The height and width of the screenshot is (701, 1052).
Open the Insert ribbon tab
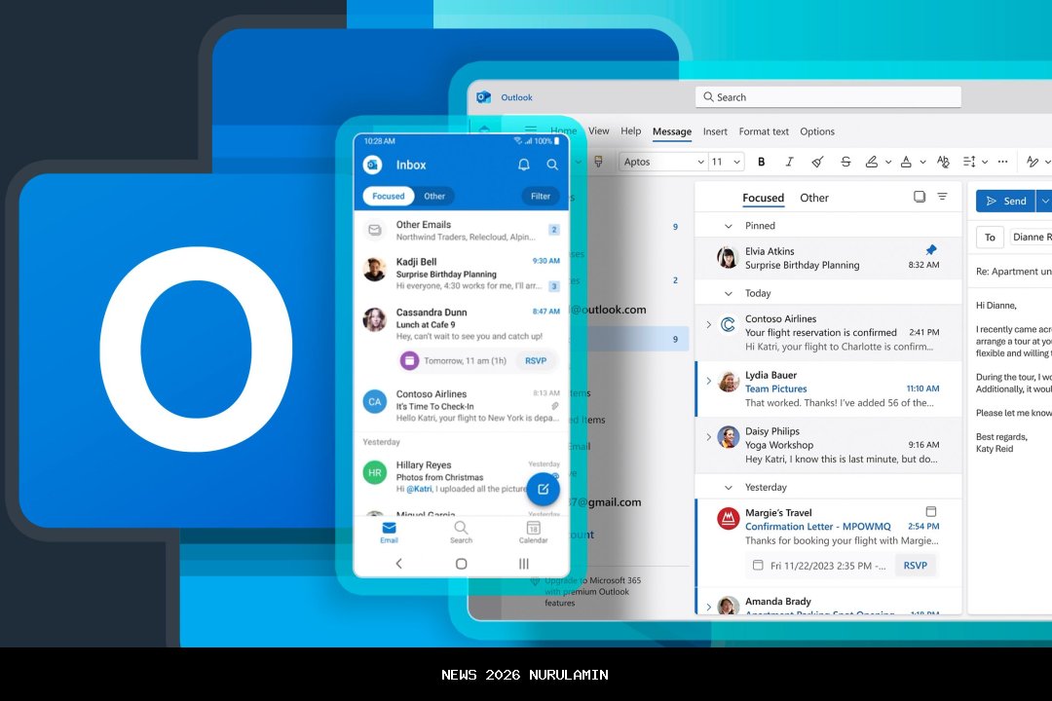tap(715, 131)
